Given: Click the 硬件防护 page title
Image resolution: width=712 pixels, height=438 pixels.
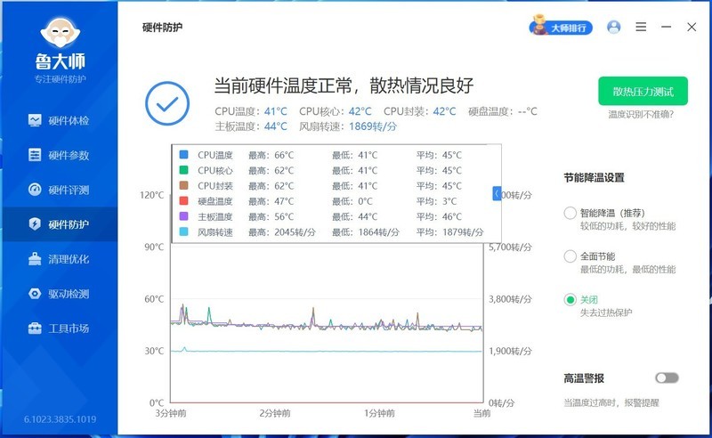Looking at the screenshot, I should [x=162, y=28].
